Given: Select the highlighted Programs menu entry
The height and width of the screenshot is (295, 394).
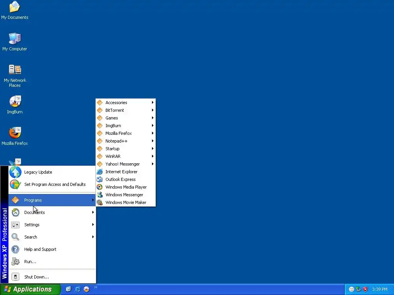Looking at the screenshot, I should coord(52,200).
